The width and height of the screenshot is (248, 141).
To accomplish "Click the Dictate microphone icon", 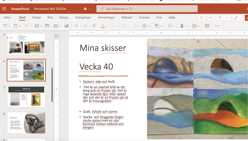I will click(182, 26).
